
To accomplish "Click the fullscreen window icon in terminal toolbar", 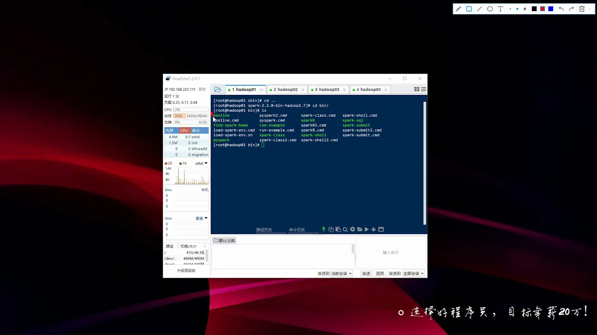I will [381, 229].
